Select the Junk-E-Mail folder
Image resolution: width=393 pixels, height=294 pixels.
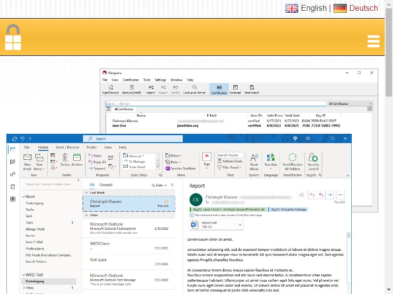[34, 242]
